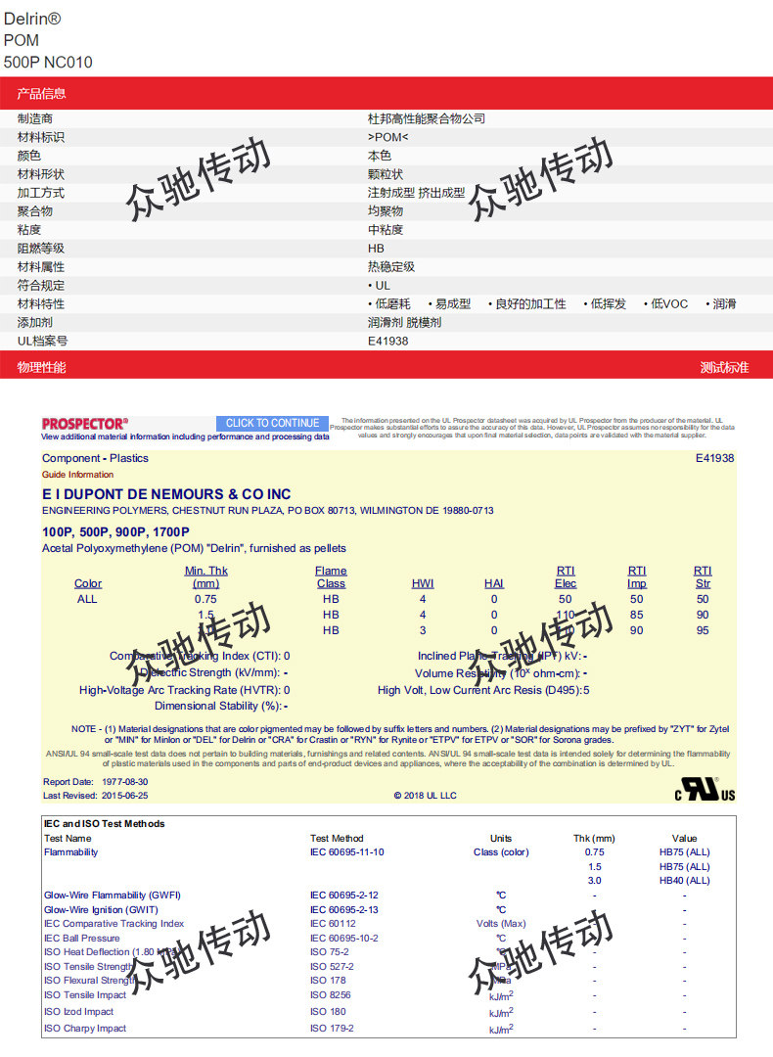Click the Color column header link

tap(88, 583)
